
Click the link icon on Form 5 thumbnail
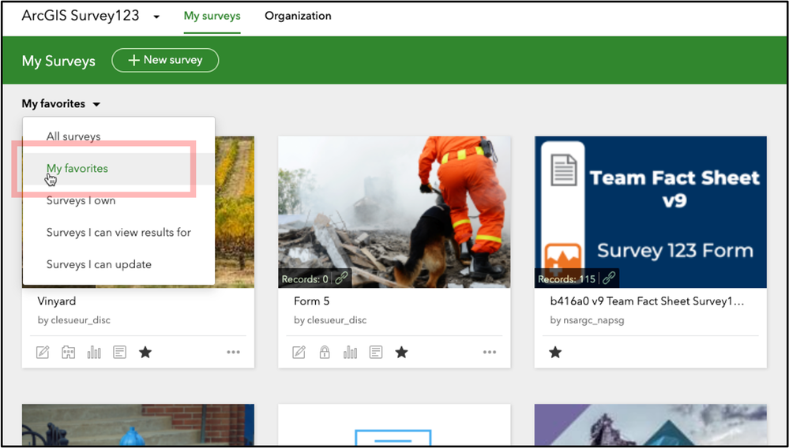pos(342,278)
